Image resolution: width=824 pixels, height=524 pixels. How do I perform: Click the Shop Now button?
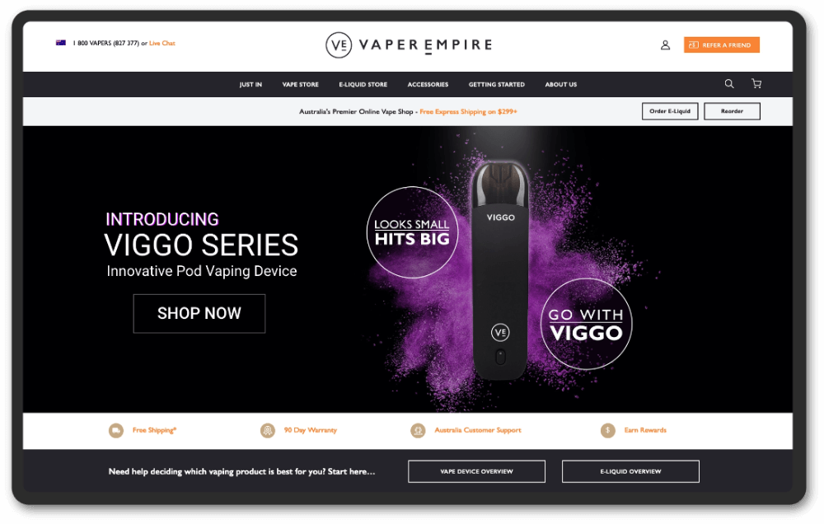coord(199,314)
